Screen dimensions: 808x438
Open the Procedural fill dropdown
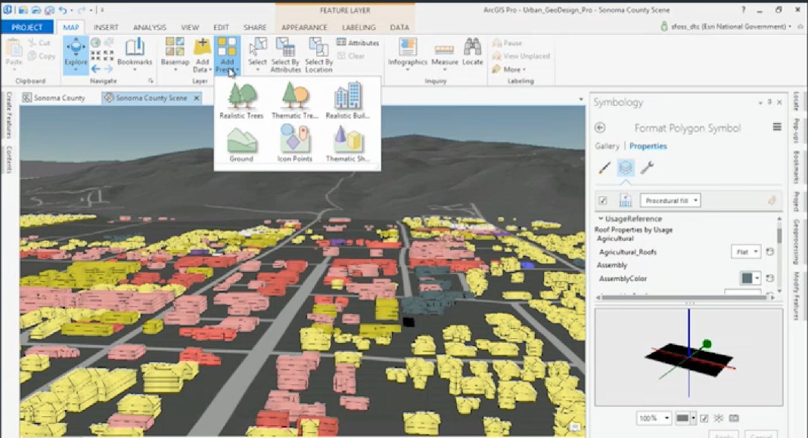click(x=670, y=200)
